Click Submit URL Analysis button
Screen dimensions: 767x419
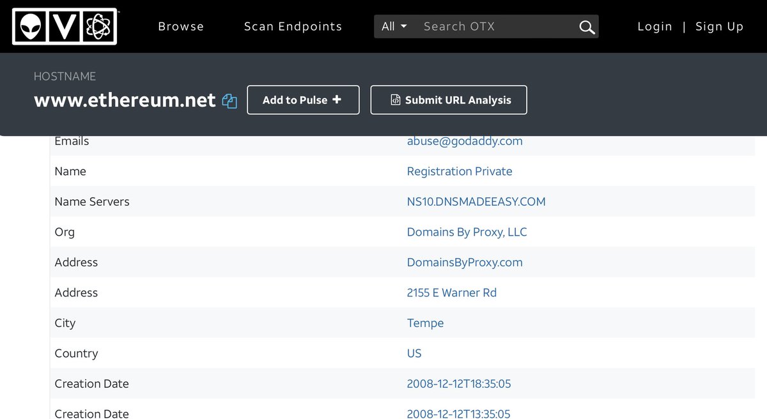pos(449,100)
